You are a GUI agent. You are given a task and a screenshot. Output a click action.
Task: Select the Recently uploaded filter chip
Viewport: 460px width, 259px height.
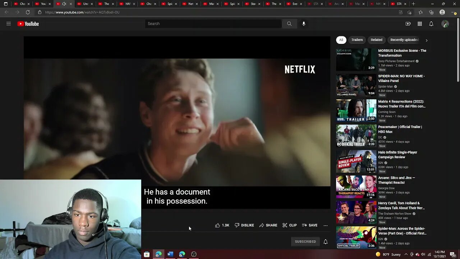coord(404,40)
